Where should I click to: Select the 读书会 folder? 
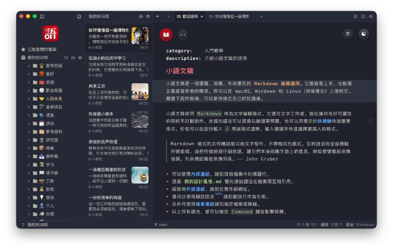coord(50,173)
